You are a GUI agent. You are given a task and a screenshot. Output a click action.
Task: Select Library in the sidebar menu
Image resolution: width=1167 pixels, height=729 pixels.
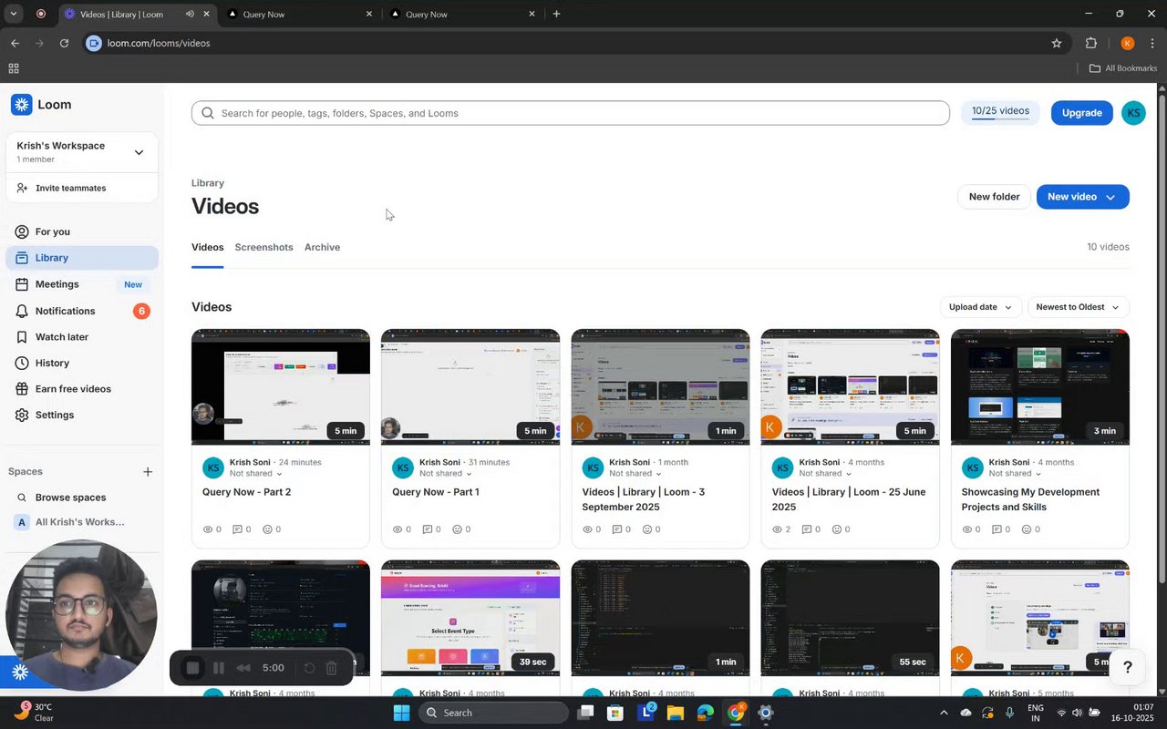click(x=82, y=258)
